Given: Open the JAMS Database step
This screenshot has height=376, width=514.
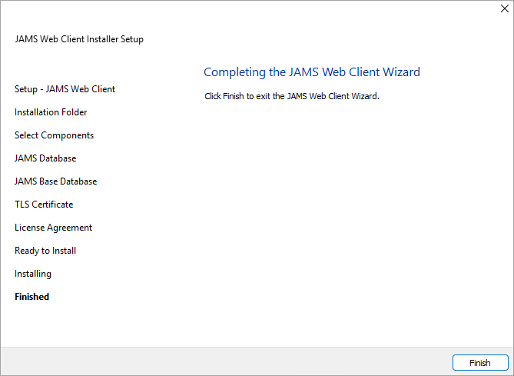Looking at the screenshot, I should (45, 158).
